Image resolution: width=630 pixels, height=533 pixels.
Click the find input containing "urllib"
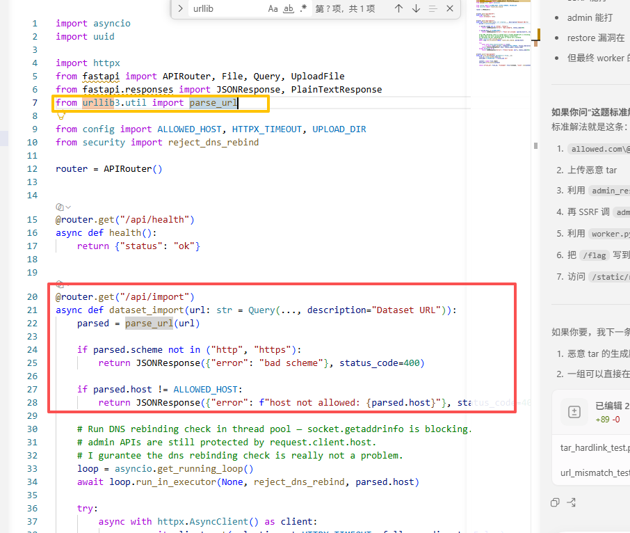click(227, 8)
